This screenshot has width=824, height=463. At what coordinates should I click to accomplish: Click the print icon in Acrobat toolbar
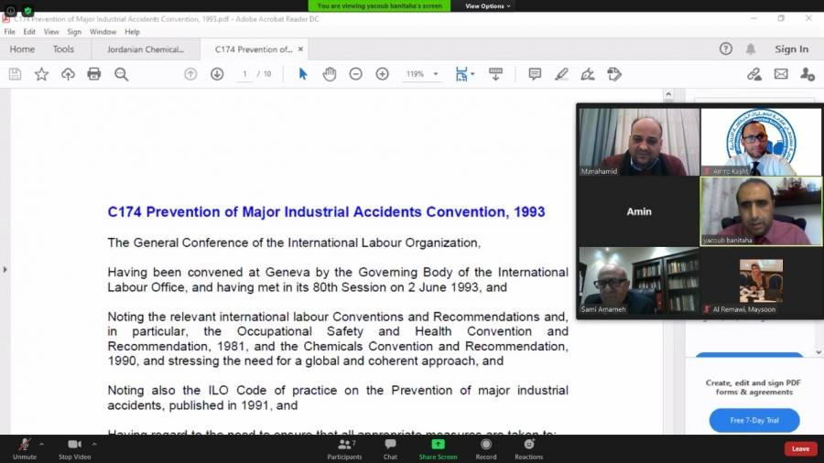pos(93,74)
